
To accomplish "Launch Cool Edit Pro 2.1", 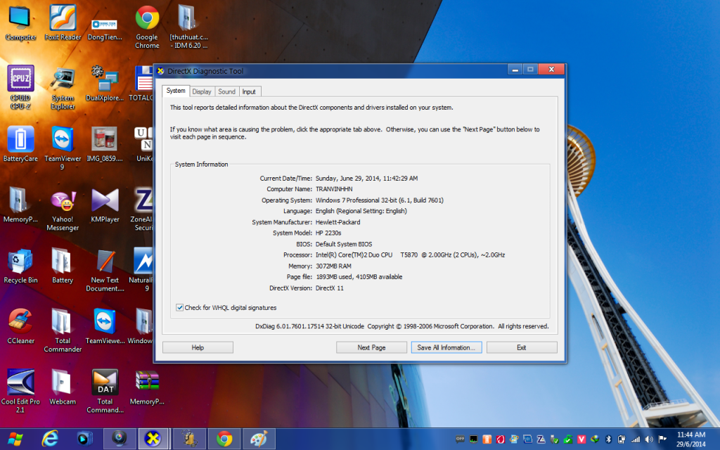I will pyautogui.click(x=20, y=383).
